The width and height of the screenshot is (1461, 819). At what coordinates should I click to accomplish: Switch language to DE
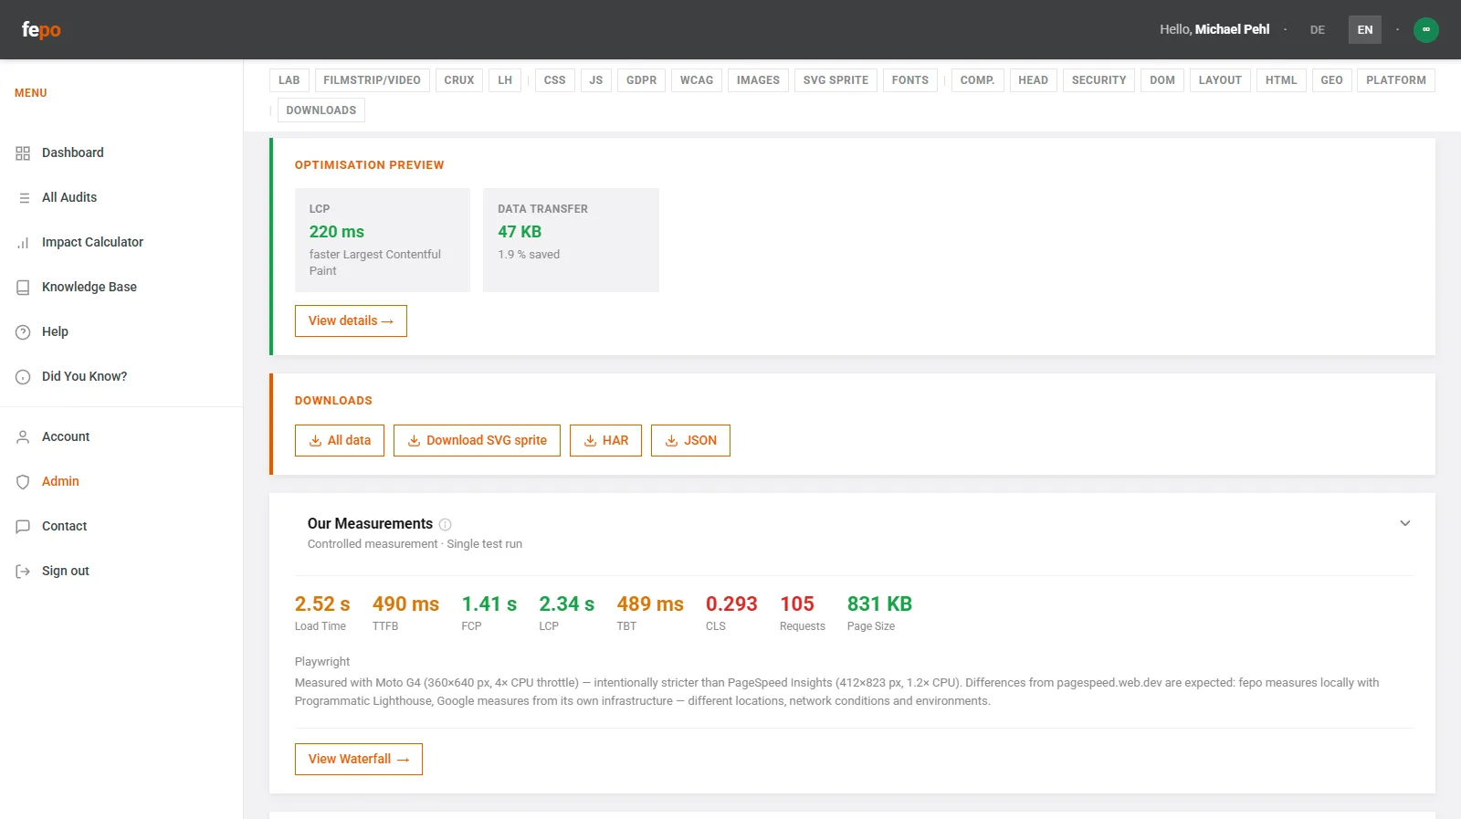coord(1318,30)
